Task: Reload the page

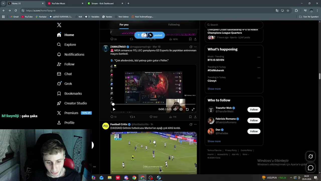Action: [16, 11]
